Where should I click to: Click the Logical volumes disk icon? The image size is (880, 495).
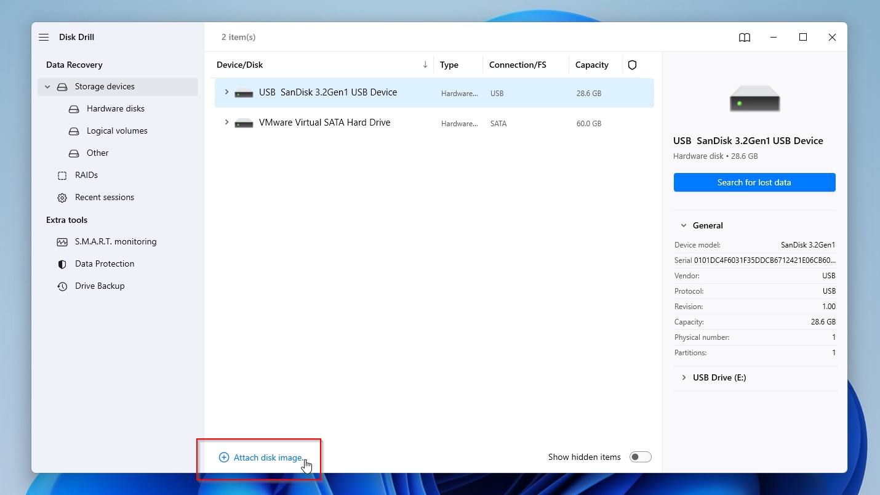coord(74,131)
